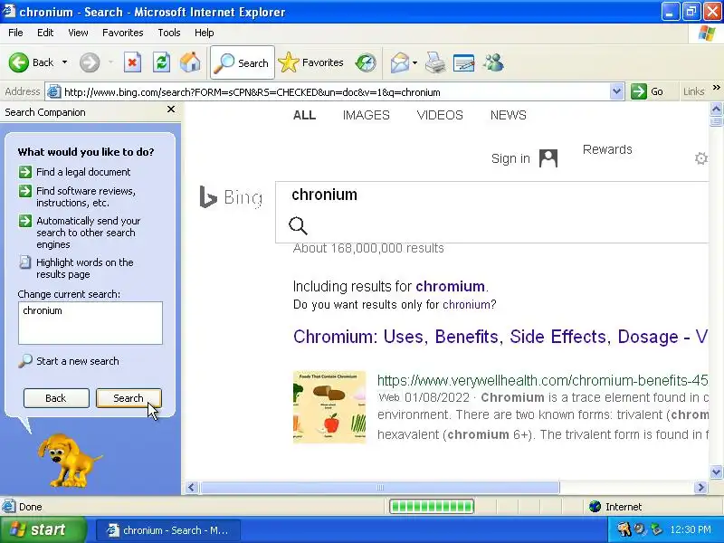Screen dimensions: 724x543
Task: Toggle the Search Companion toolbar button
Action: coord(243,62)
